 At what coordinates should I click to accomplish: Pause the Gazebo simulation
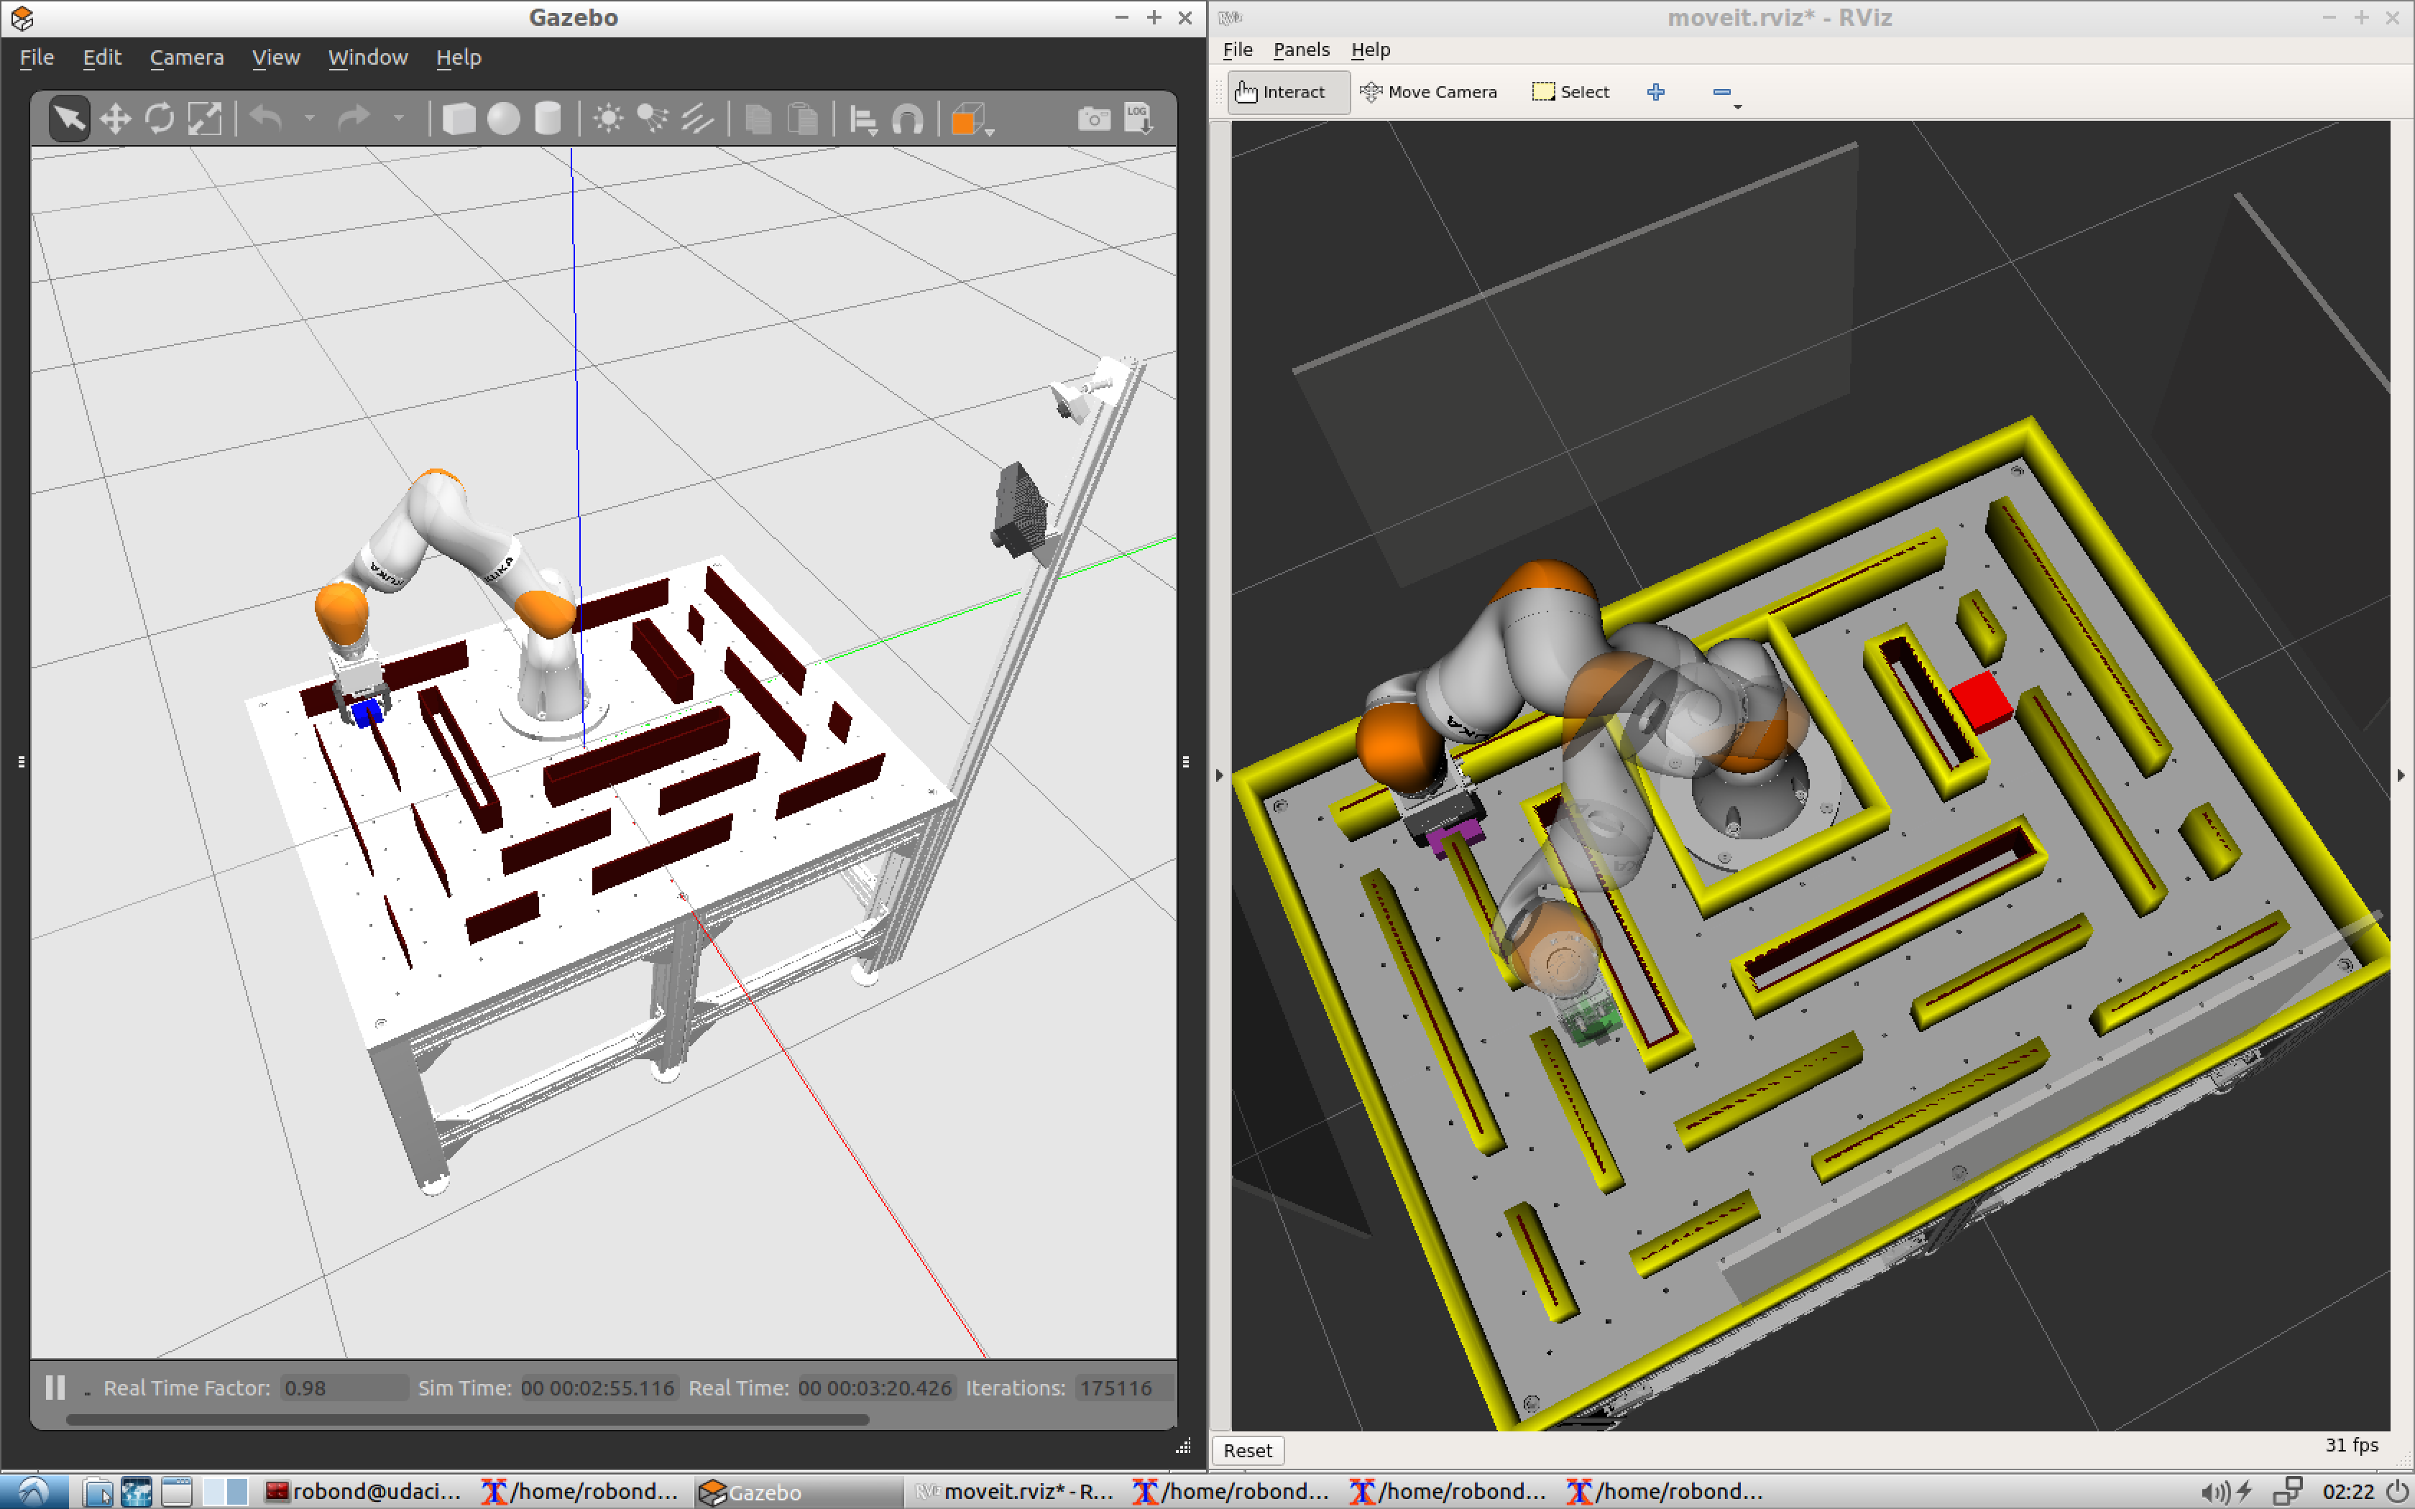55,1388
